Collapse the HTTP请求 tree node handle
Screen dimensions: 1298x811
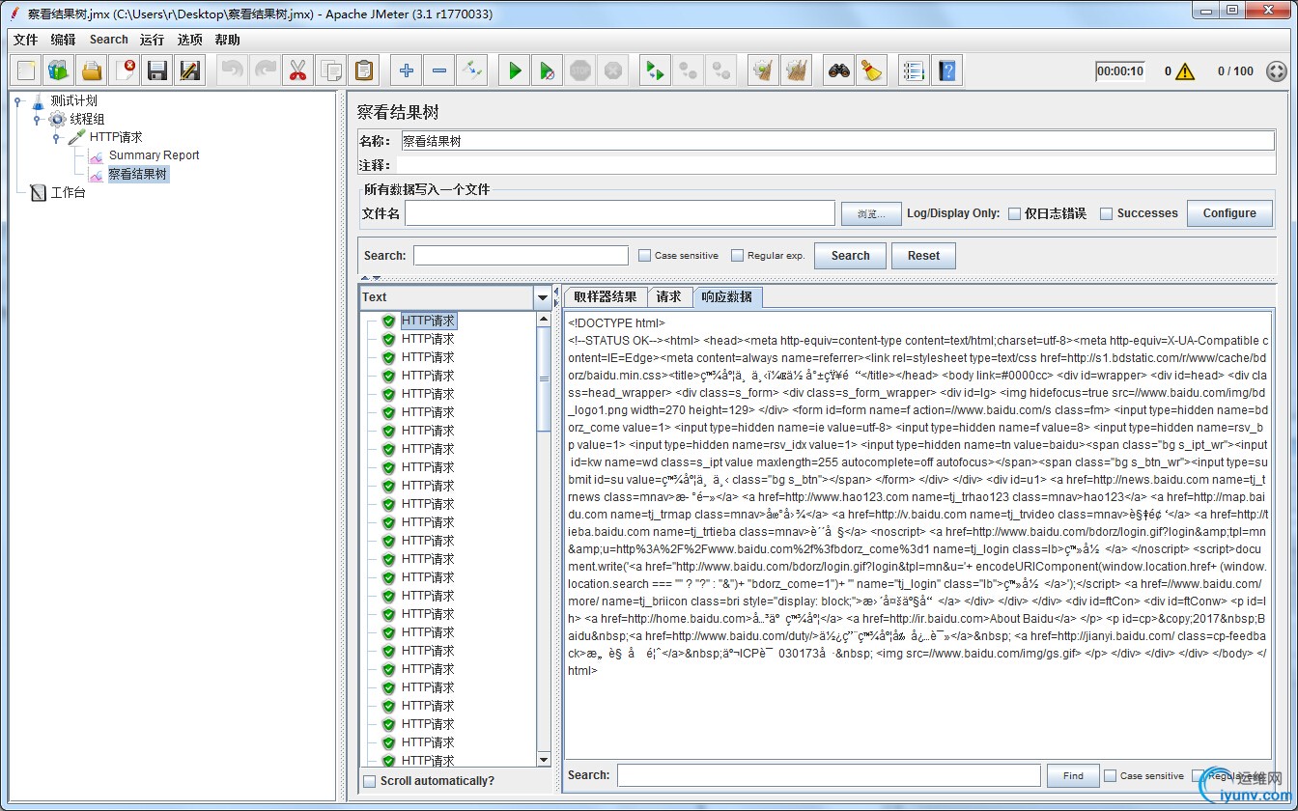pos(57,137)
